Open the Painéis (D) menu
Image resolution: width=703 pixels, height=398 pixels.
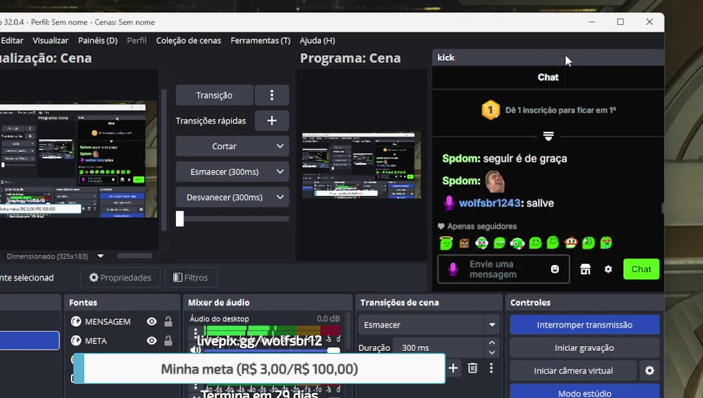98,40
